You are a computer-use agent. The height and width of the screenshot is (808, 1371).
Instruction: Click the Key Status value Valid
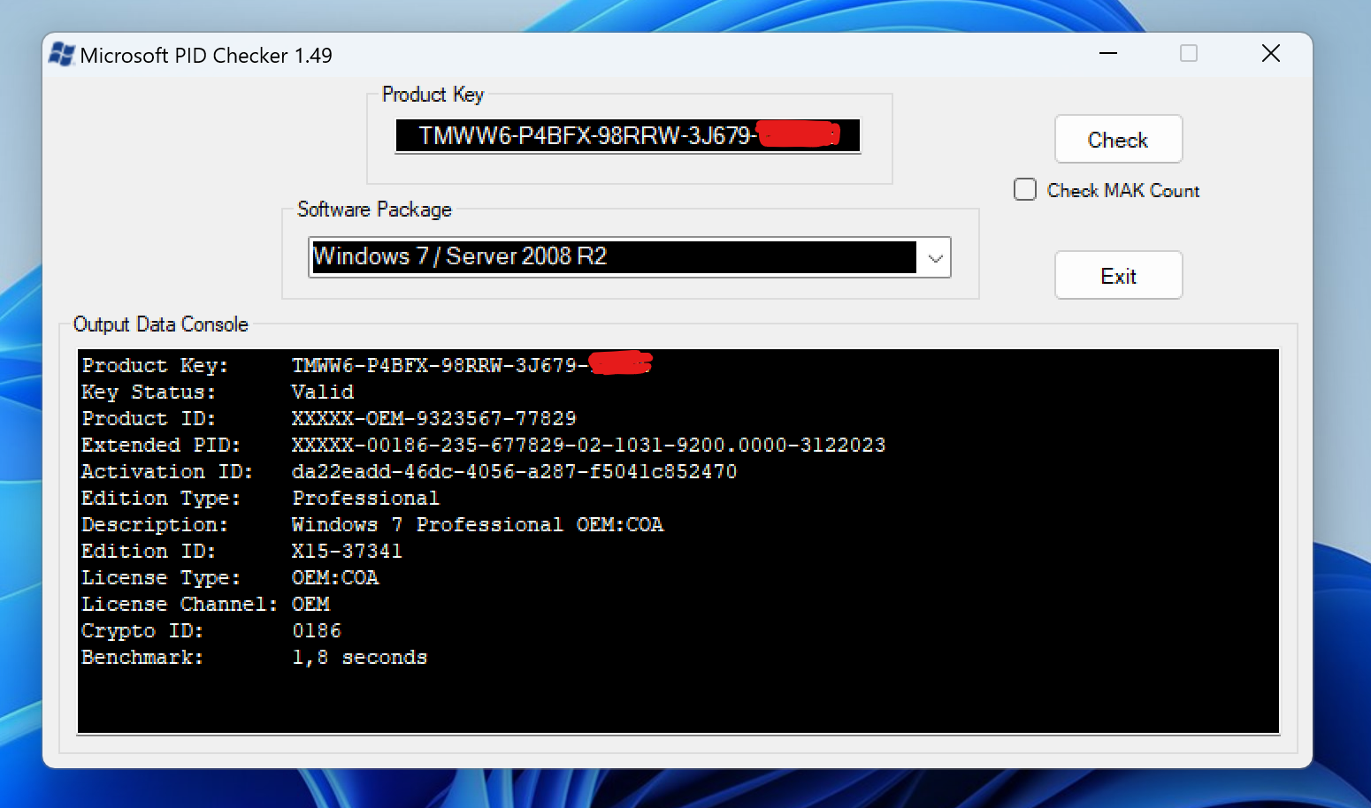(323, 392)
